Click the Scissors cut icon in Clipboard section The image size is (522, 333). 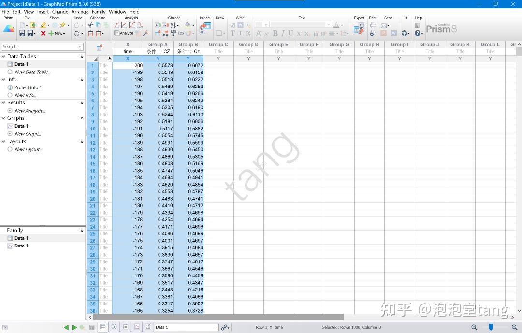point(90,25)
